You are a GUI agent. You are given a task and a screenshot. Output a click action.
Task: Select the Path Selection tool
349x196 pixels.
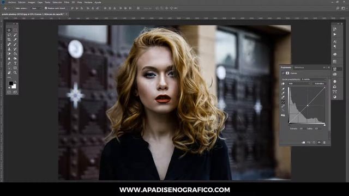(9, 68)
